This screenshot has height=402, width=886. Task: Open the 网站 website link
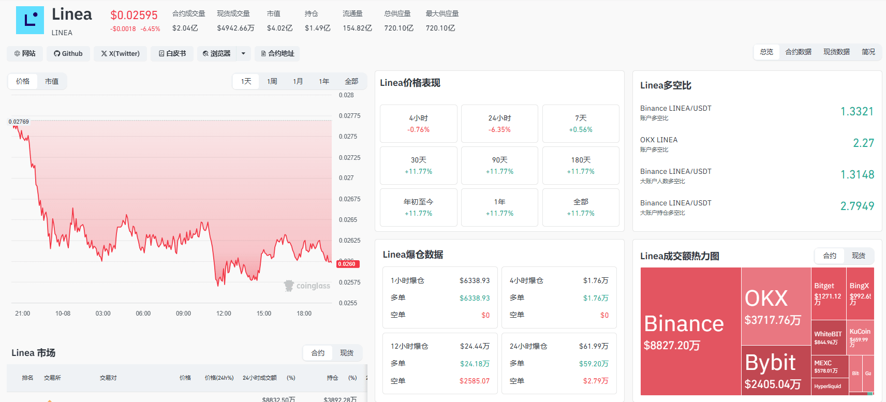pyautogui.click(x=25, y=54)
